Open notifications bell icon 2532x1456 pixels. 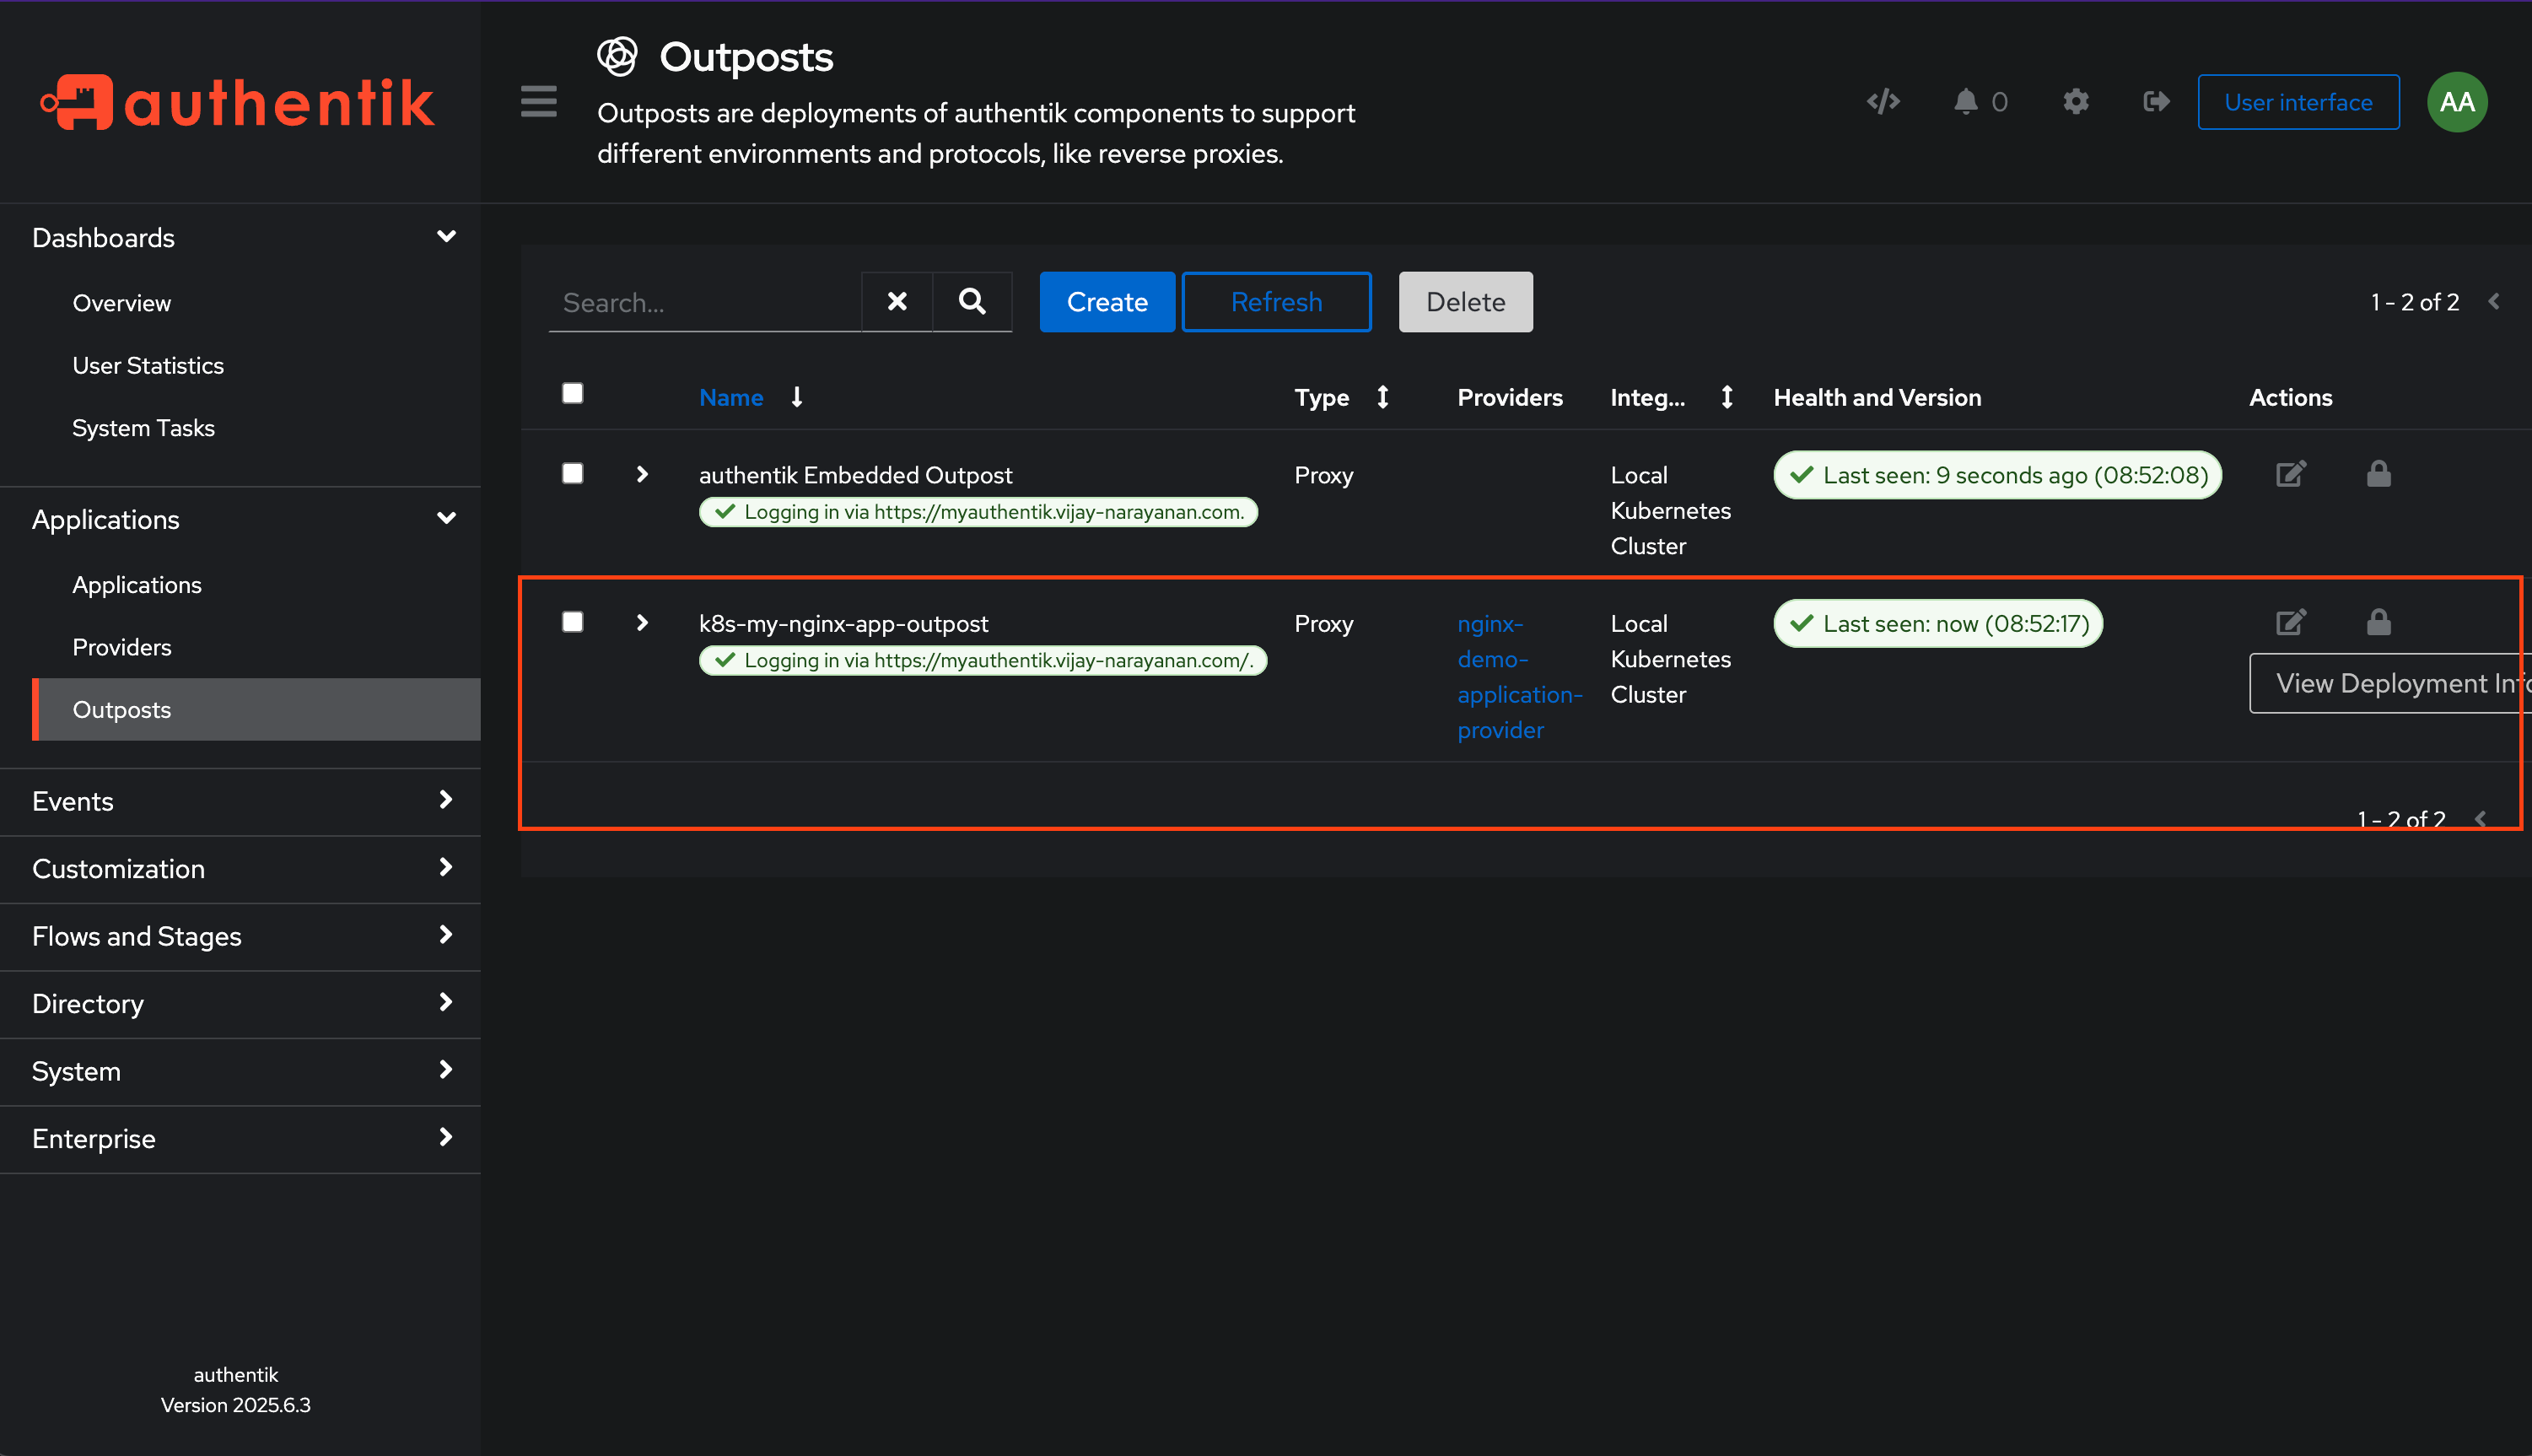1966,102
